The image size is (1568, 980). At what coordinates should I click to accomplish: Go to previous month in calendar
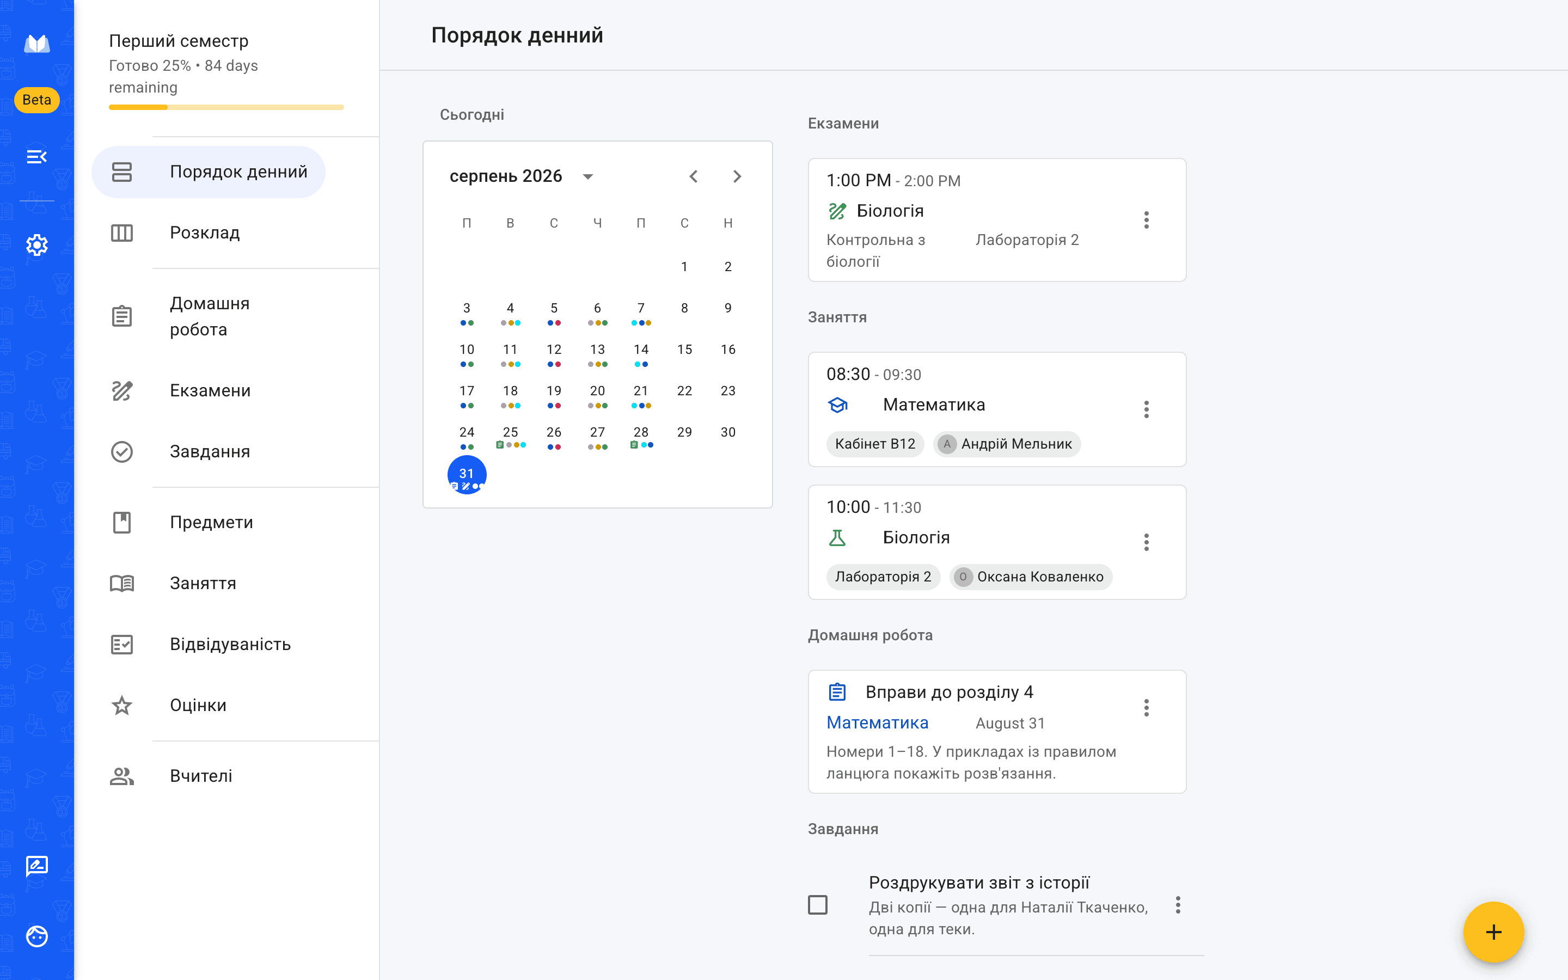pos(693,176)
